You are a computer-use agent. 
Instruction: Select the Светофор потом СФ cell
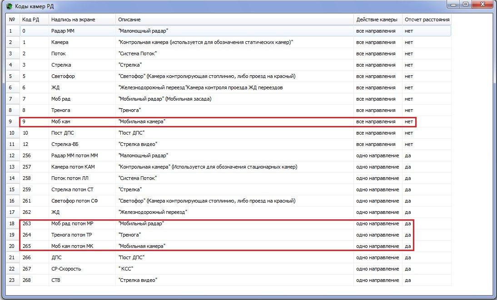tap(82, 201)
